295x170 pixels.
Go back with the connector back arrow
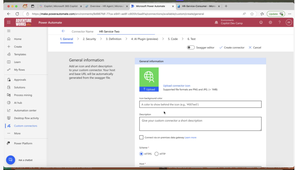[63, 31]
